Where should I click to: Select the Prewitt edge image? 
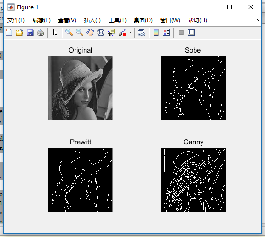click(x=80, y=180)
